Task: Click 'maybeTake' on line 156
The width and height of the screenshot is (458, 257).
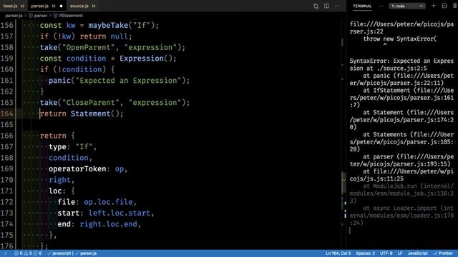Action: click(x=108, y=26)
